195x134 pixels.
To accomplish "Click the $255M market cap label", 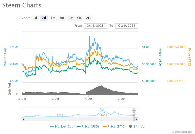I will point(14,47).
